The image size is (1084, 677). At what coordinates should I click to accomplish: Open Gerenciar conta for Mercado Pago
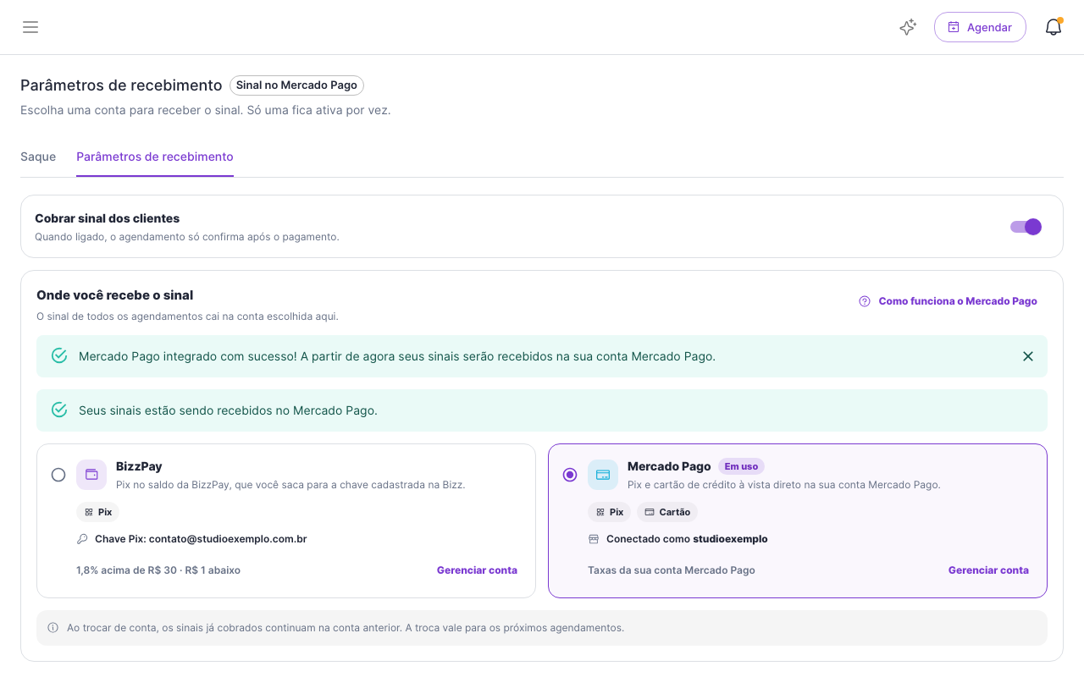point(988,570)
